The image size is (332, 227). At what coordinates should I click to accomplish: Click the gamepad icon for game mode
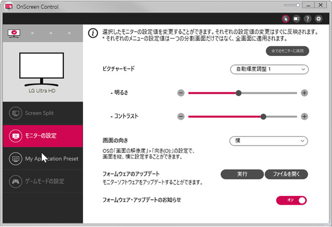[x=16, y=181]
